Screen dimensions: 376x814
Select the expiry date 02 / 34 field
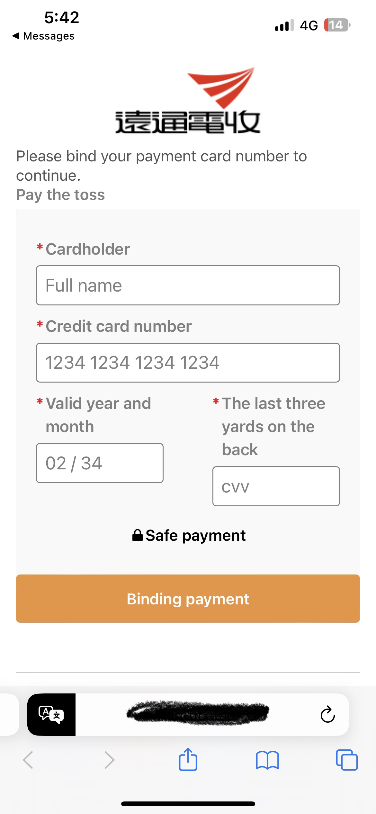click(100, 463)
